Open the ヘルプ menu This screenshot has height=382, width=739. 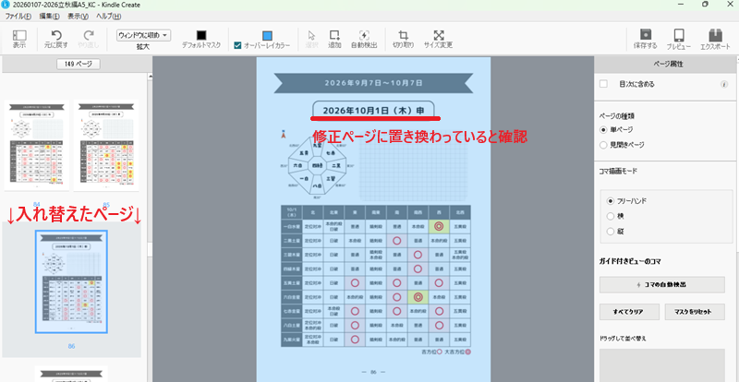click(x=108, y=17)
